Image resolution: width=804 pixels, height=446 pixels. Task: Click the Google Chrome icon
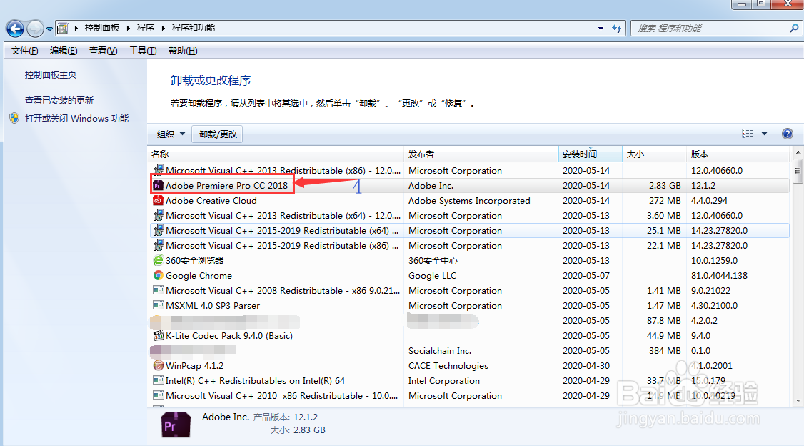pyautogui.click(x=159, y=275)
